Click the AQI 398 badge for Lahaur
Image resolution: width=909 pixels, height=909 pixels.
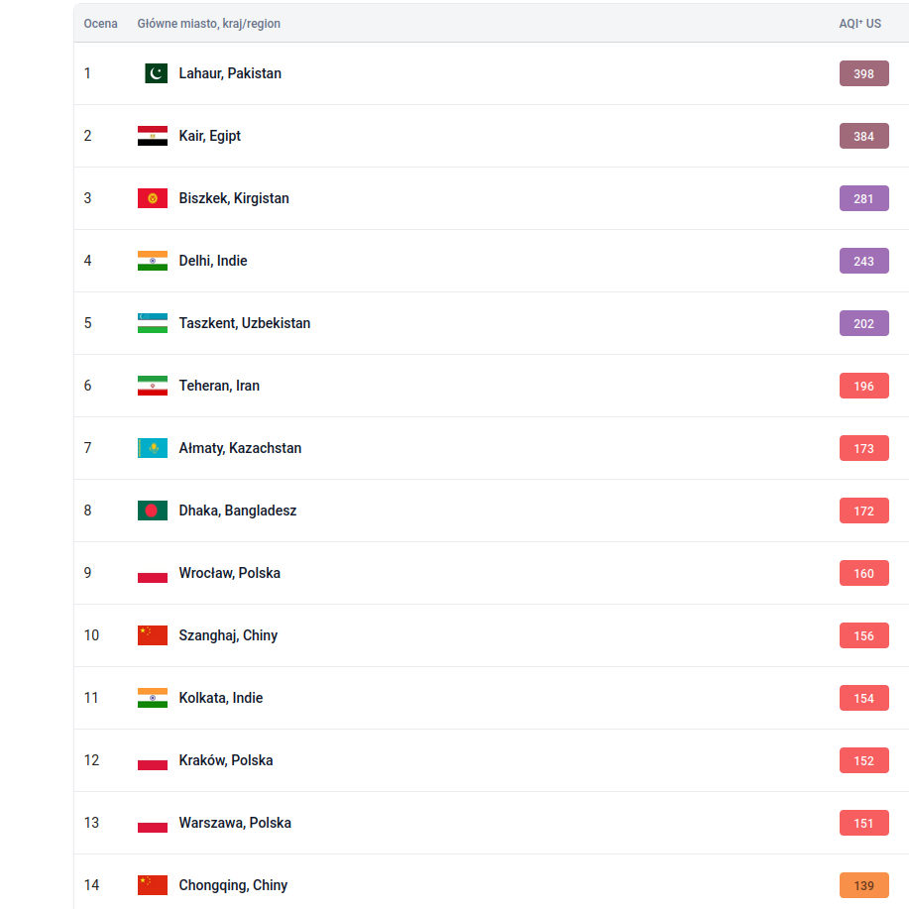tap(863, 73)
